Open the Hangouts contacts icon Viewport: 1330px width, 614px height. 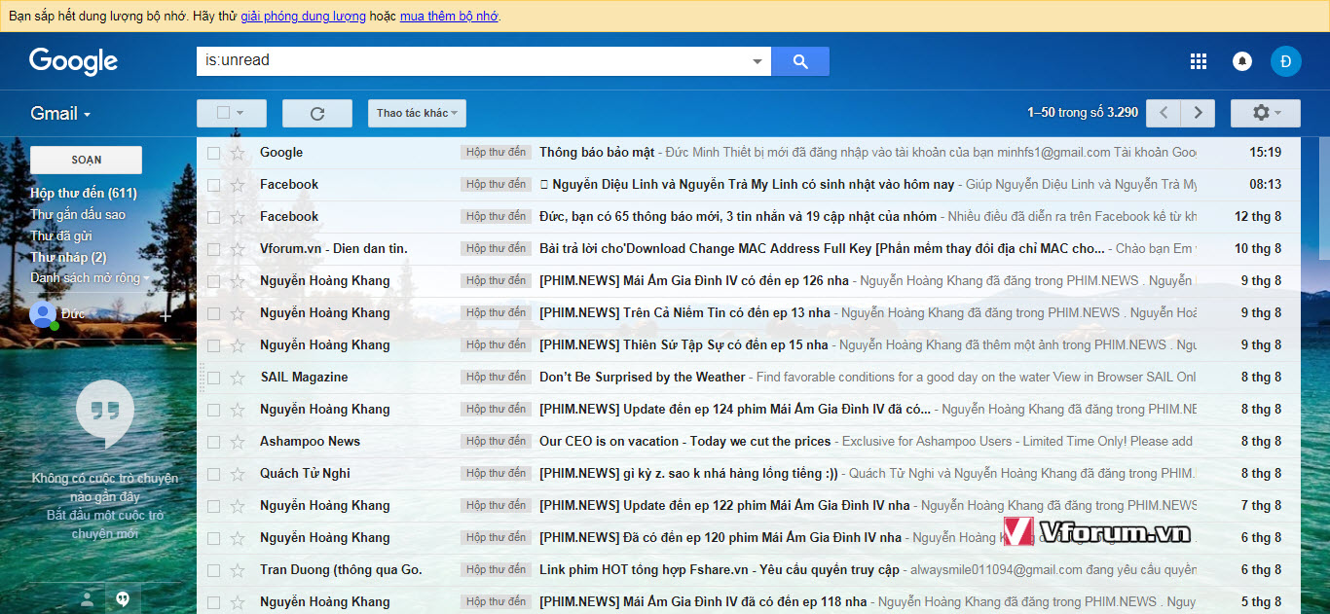[87, 599]
